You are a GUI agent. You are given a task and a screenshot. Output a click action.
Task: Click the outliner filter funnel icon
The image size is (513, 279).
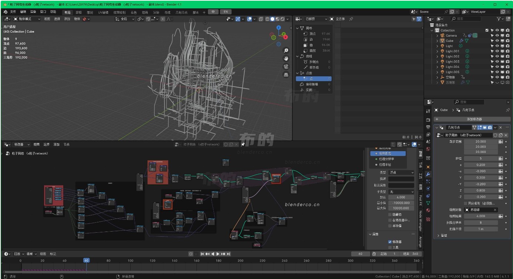[x=499, y=19]
